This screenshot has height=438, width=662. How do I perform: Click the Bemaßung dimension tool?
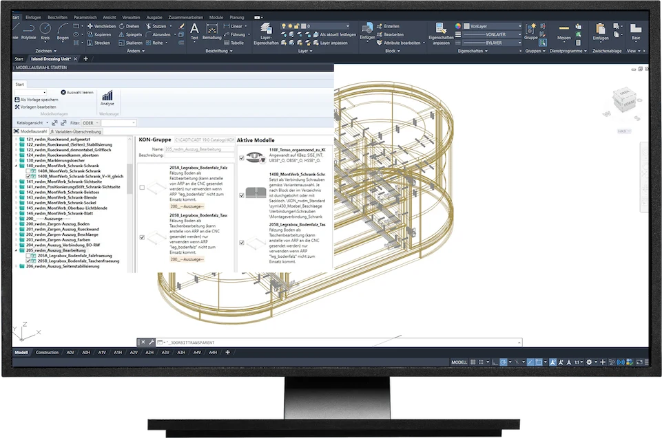point(212,32)
